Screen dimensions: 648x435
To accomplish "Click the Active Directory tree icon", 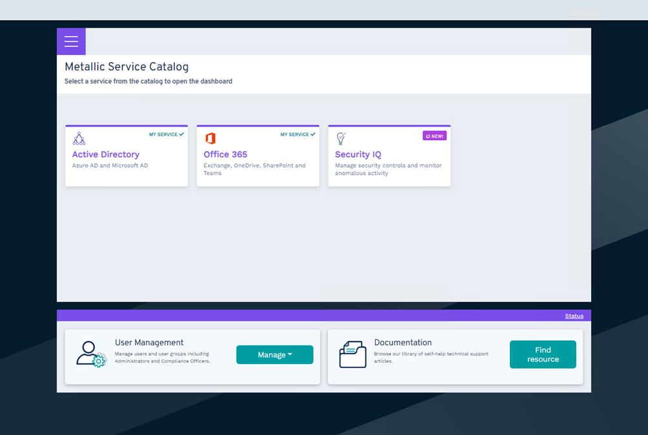I will click(79, 138).
